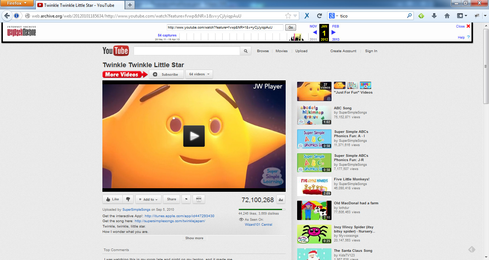489x260 pixels.
Task: Go to previous capture with left arrow
Action: click(315, 32)
